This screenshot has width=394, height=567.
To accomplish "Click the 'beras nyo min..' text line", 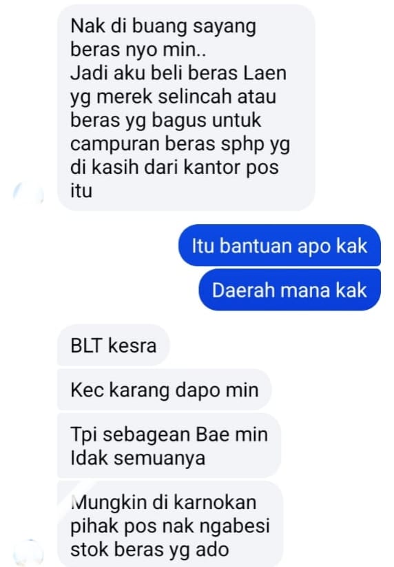I will click(x=138, y=49).
